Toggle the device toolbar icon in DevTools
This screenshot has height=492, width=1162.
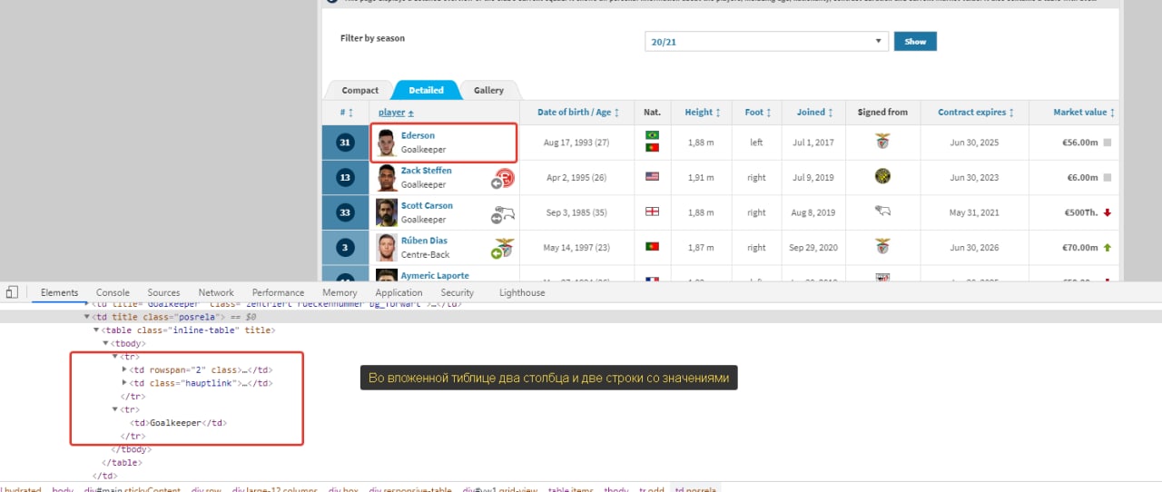coord(12,292)
